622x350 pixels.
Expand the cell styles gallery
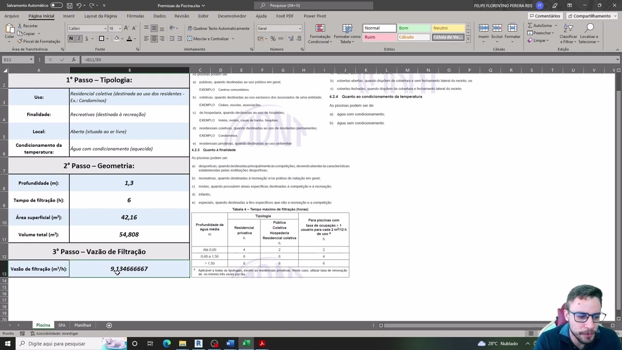[468, 40]
